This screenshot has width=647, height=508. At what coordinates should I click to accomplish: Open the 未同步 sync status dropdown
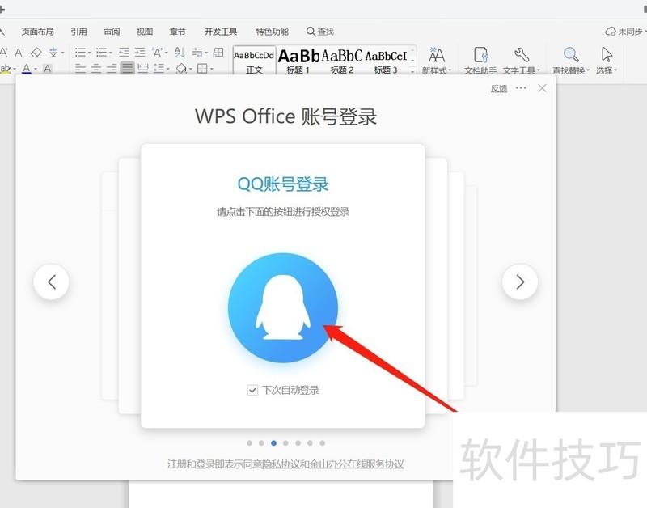tap(625, 32)
